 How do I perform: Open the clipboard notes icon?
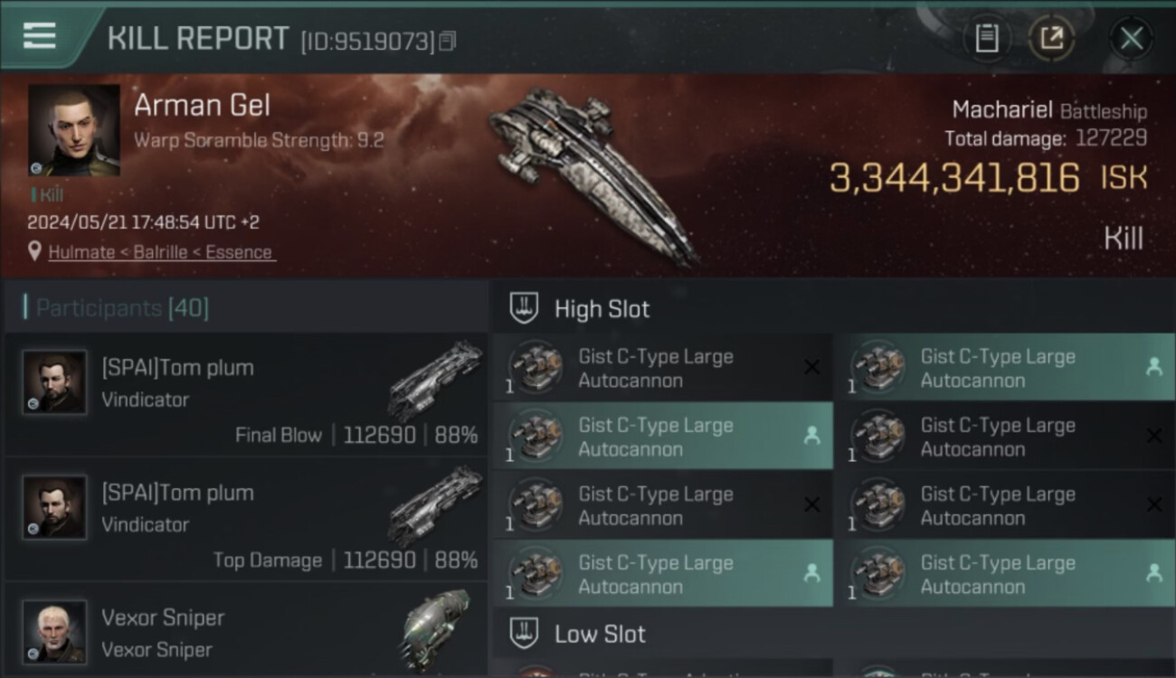(x=987, y=38)
